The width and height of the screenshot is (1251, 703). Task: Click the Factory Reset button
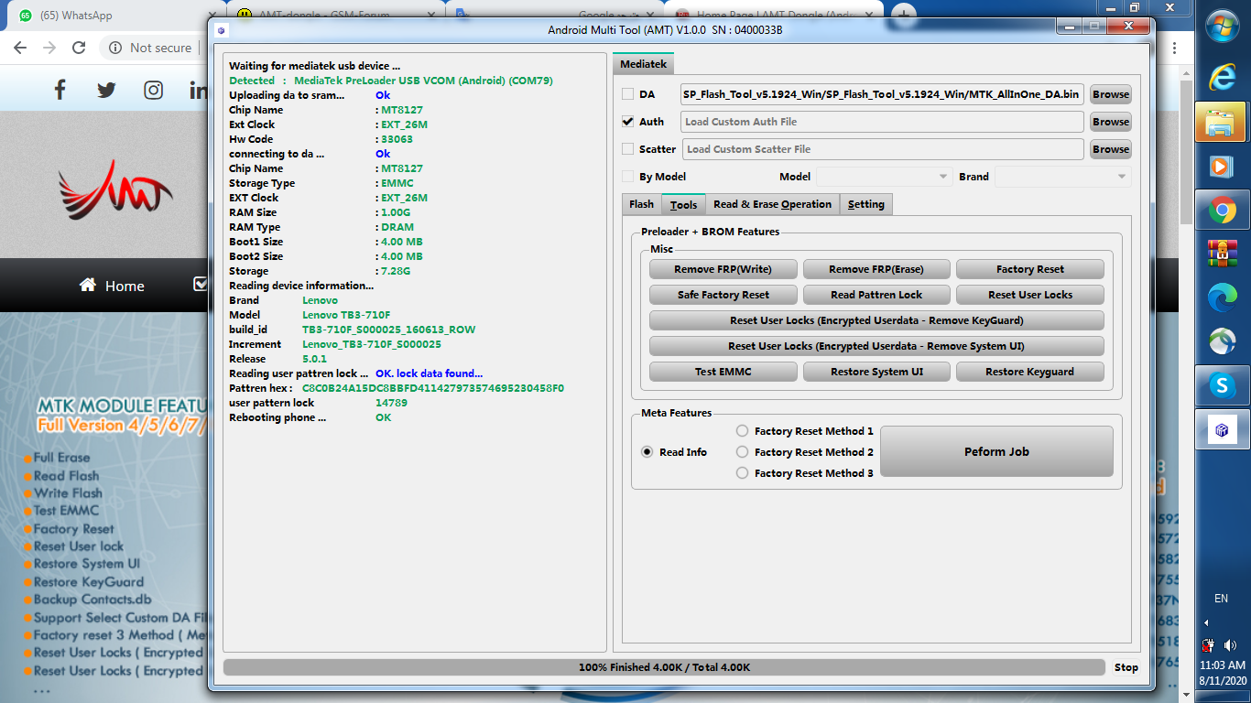pos(1030,269)
